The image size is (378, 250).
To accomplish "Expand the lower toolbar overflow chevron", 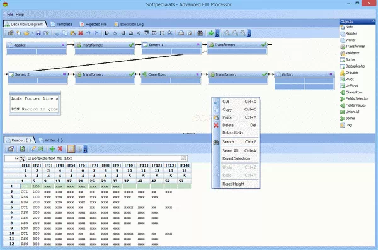I will 85,149.
